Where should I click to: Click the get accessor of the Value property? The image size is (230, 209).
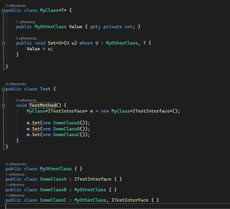pos(94,27)
